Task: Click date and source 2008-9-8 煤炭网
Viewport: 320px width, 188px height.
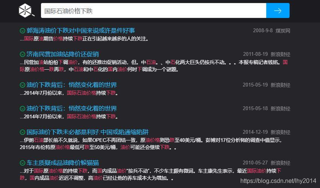Action: coord(272,31)
